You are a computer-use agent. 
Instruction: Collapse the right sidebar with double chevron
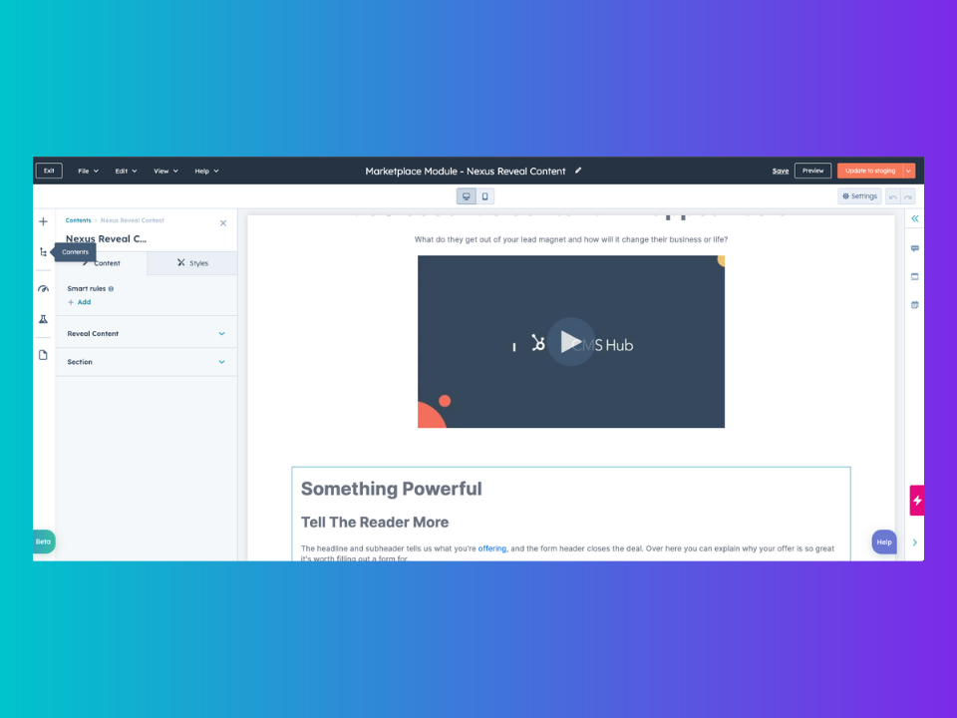[914, 217]
